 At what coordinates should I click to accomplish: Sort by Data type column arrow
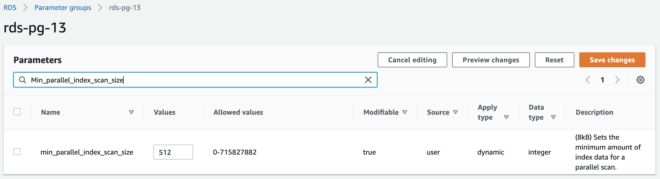[553, 117]
